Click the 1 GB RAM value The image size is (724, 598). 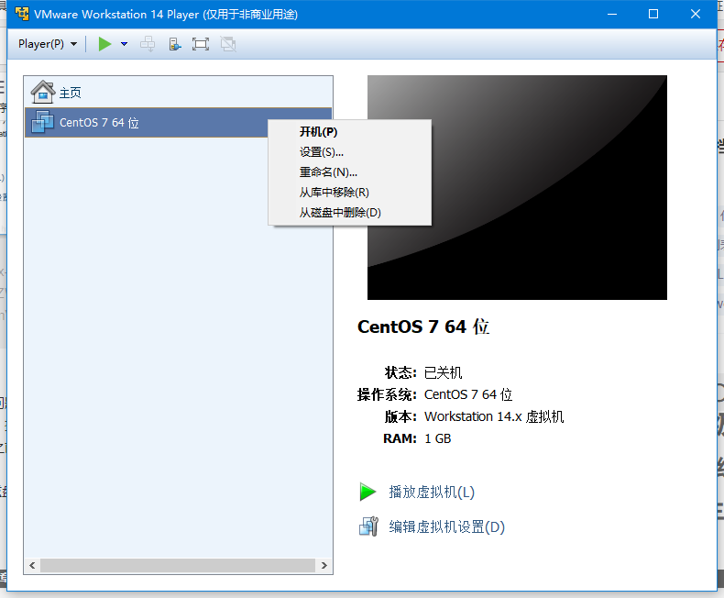click(438, 438)
